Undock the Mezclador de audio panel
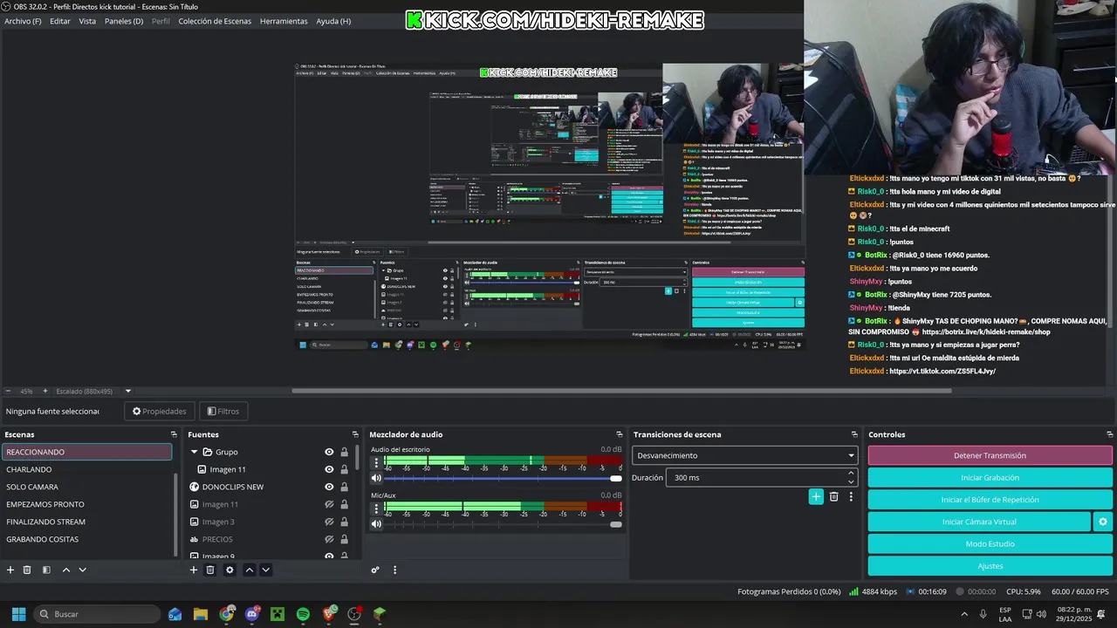This screenshot has height=628, width=1117. tap(620, 434)
